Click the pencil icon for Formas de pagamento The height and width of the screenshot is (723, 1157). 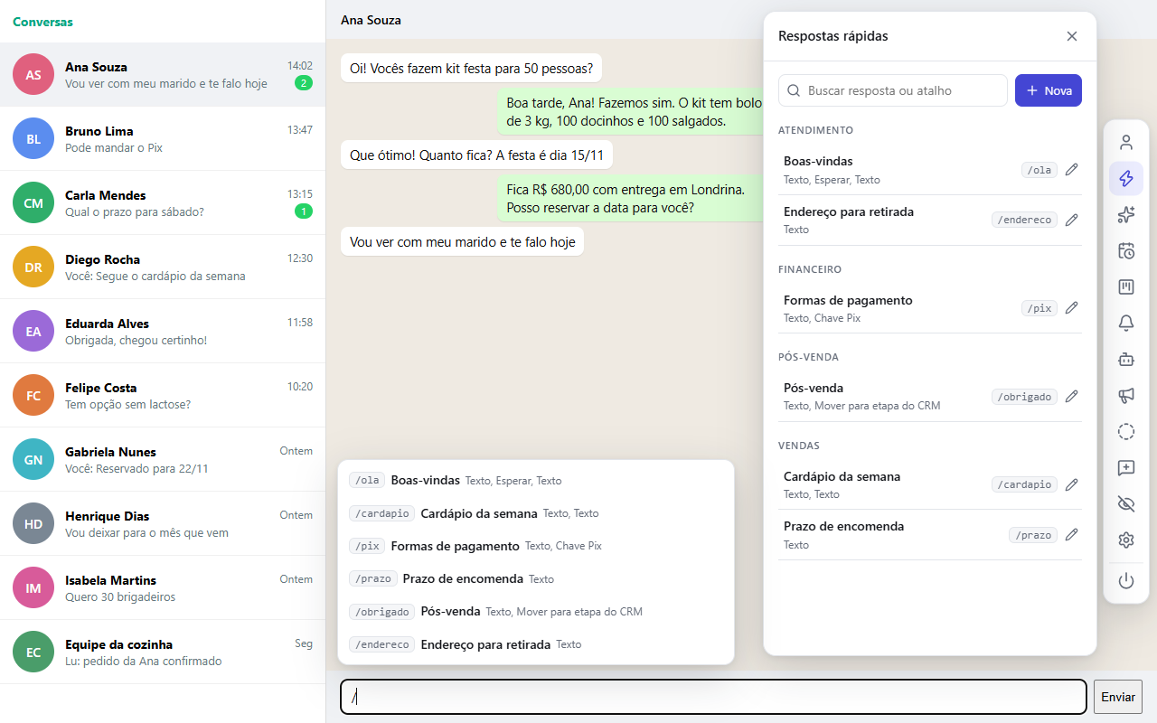[x=1072, y=307]
